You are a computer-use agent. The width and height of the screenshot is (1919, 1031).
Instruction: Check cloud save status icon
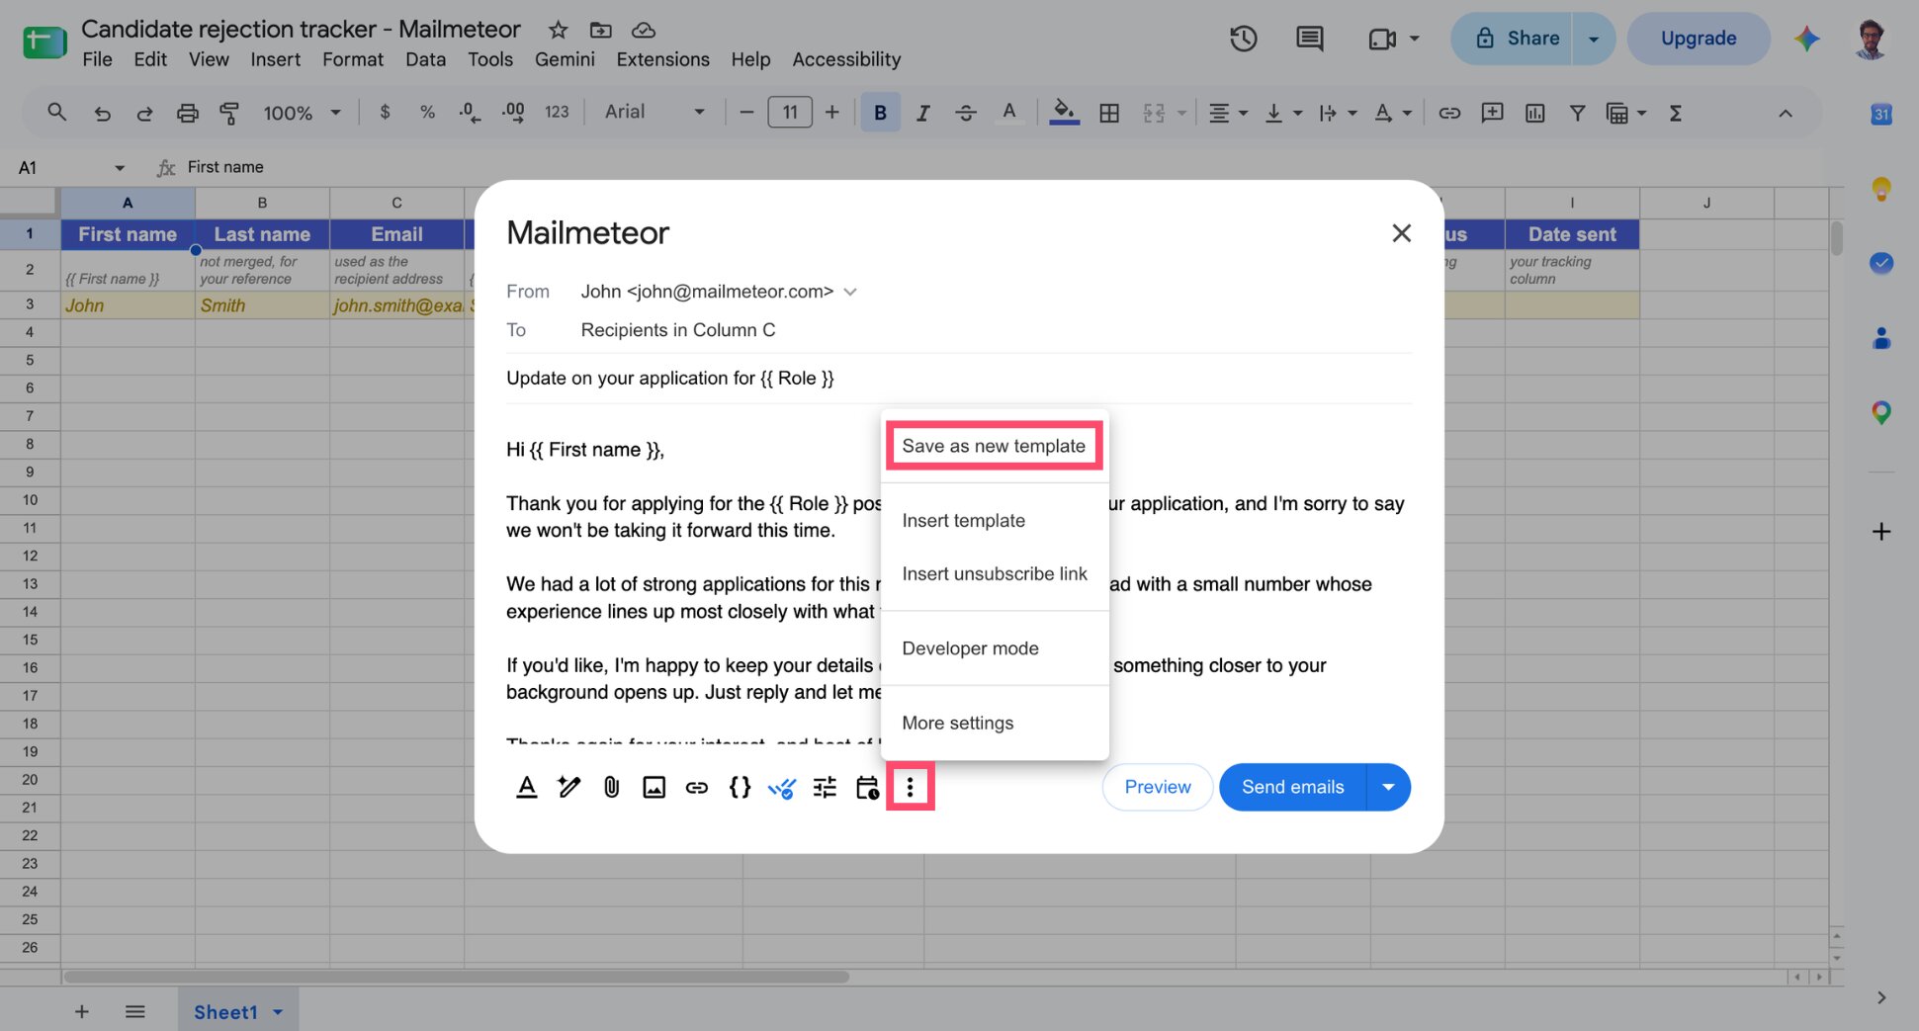(643, 30)
